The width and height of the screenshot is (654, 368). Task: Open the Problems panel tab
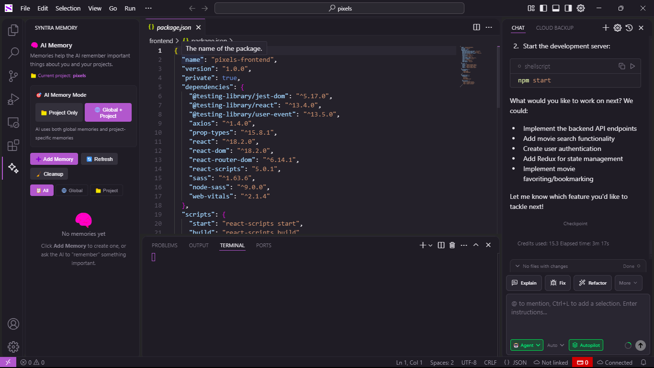coord(164,245)
